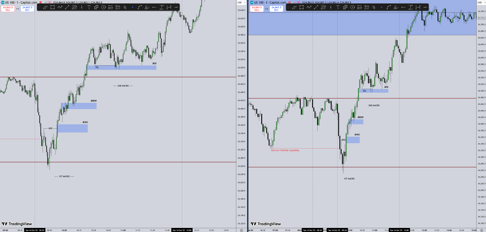The width and height of the screenshot is (486, 232).
Task: Select the Long Position tool in right chart toolbar
Action: point(359,7)
